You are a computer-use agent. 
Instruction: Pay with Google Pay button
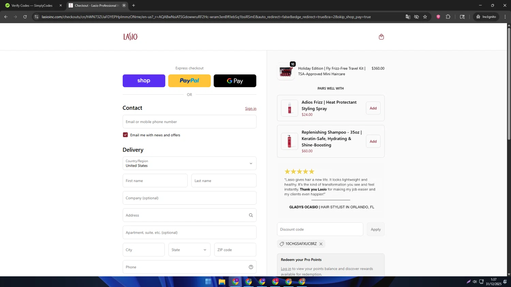235,81
